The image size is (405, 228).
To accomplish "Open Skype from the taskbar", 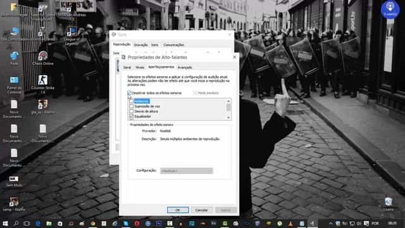I will (126, 224).
